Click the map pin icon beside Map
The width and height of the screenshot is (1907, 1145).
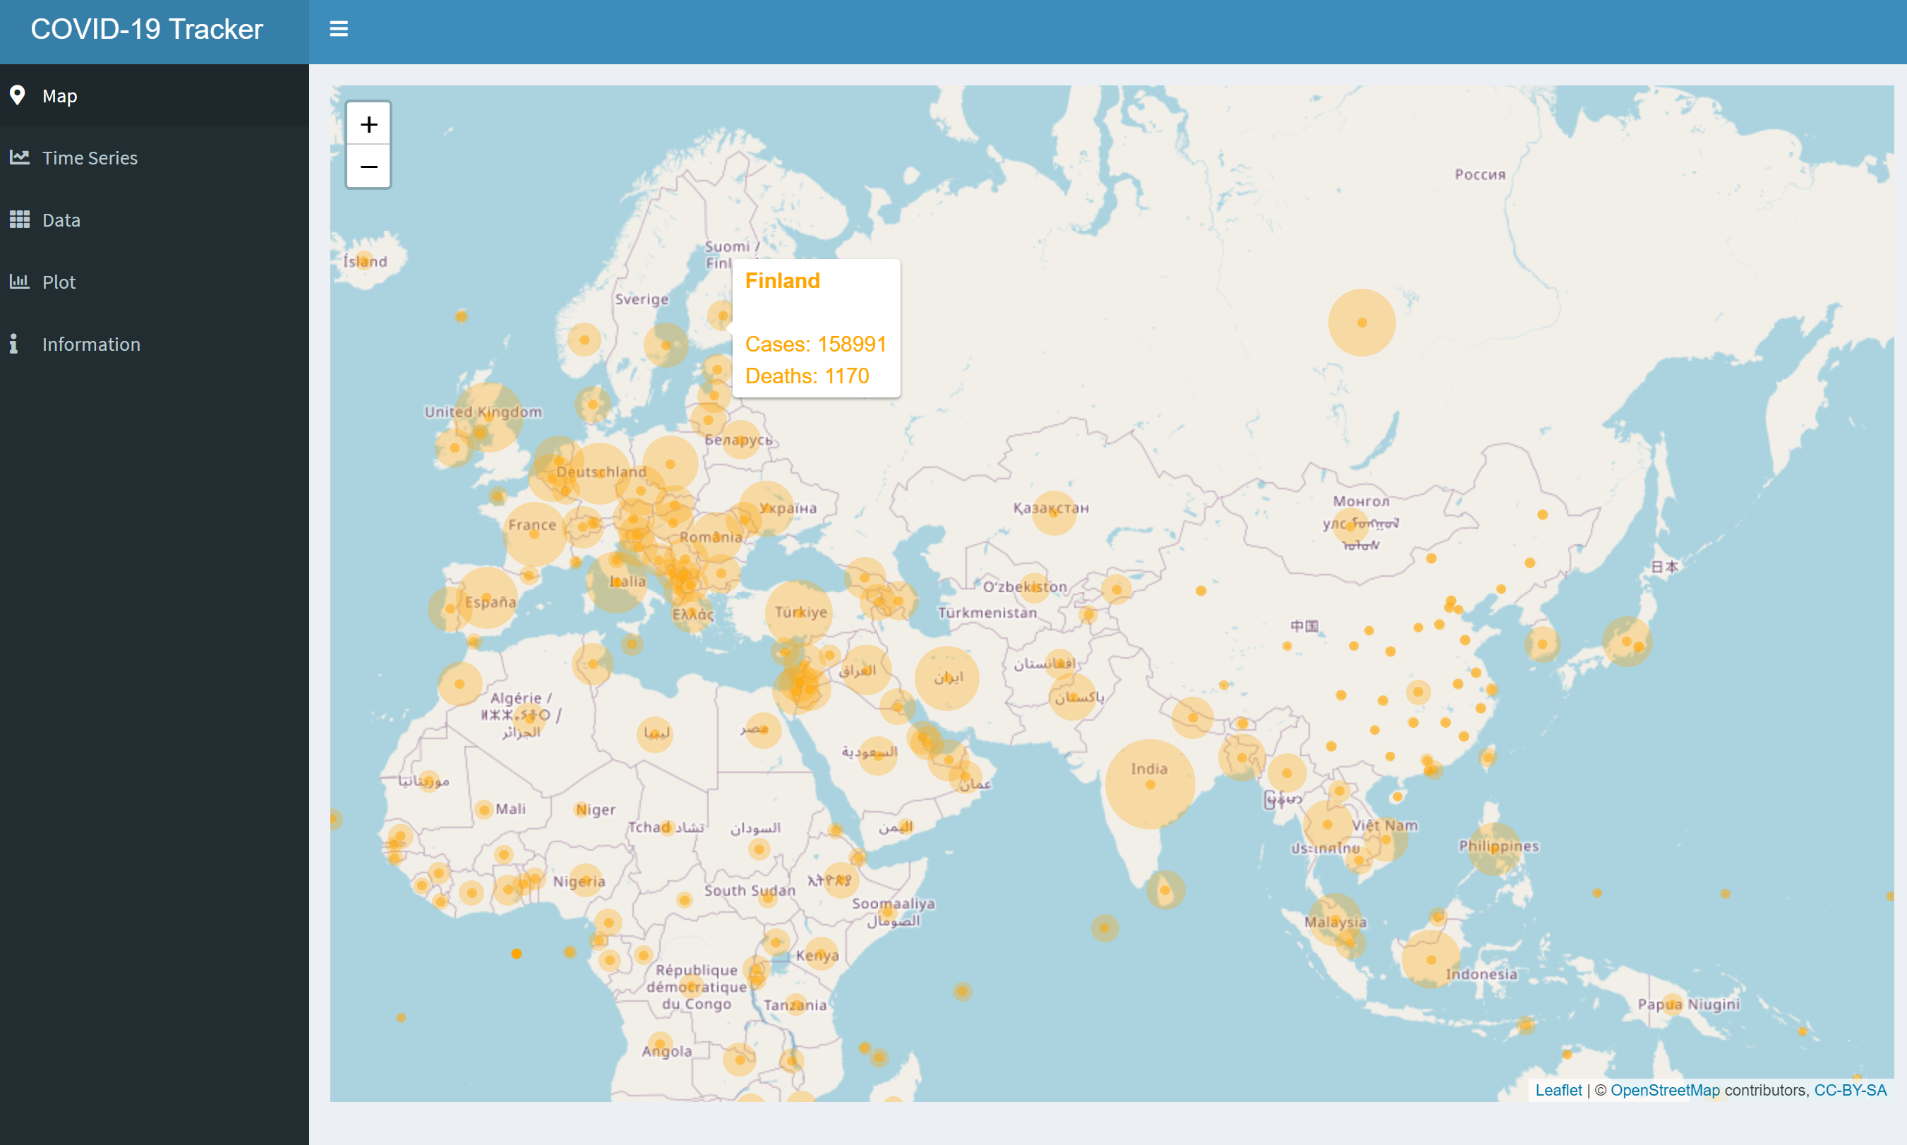point(18,96)
